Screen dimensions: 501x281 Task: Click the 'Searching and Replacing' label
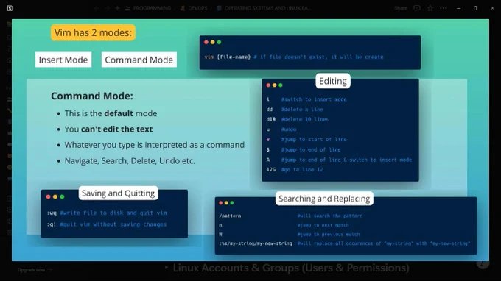324,199
